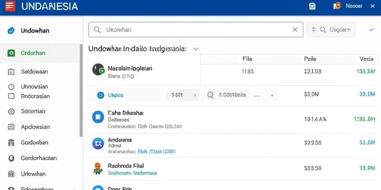Click the sidebar vertical scrollbar
The image size is (381, 190).
tap(81, 91)
